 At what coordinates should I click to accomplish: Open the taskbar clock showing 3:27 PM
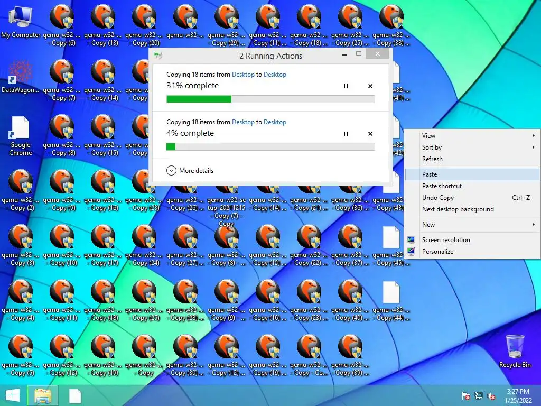point(518,396)
